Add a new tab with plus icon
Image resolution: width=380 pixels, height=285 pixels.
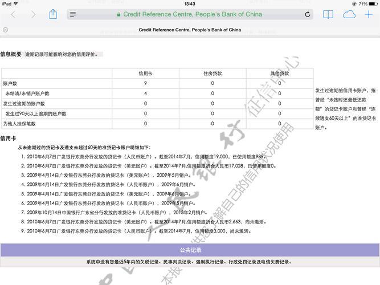coord(369,14)
